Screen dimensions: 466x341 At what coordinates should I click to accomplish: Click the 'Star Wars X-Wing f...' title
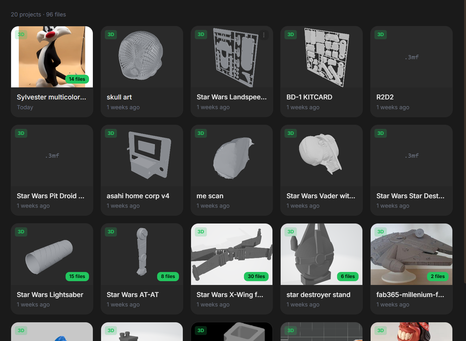pyautogui.click(x=230, y=295)
